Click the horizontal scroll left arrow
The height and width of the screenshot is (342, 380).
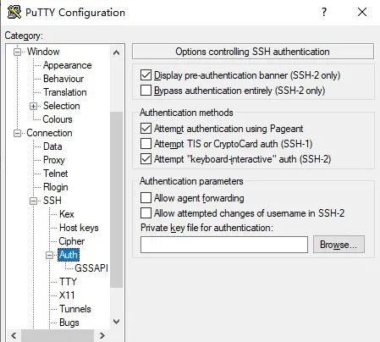tap(14, 335)
